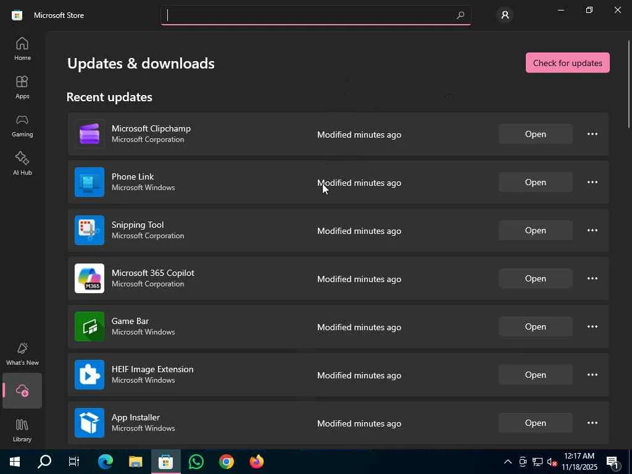
Task: Click the Snipping Tool title text
Action: pos(138,225)
